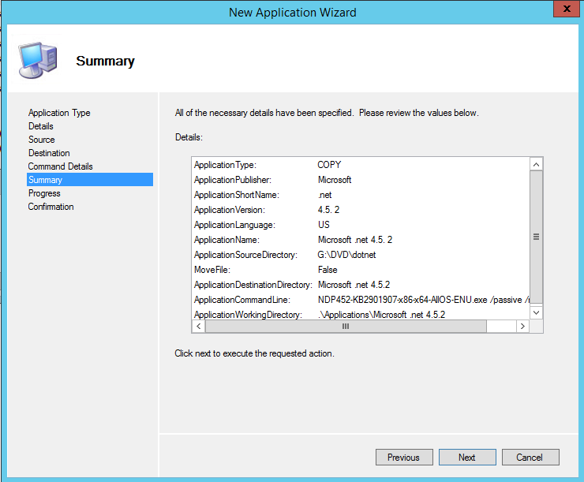Click the horizontal scrollbar thumb in details
Image resolution: width=584 pixels, height=482 pixels.
[345, 326]
